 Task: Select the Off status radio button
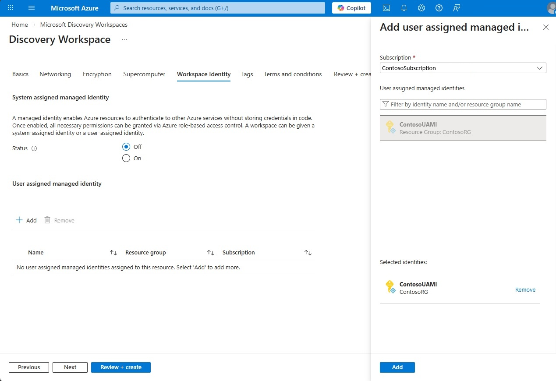click(126, 147)
